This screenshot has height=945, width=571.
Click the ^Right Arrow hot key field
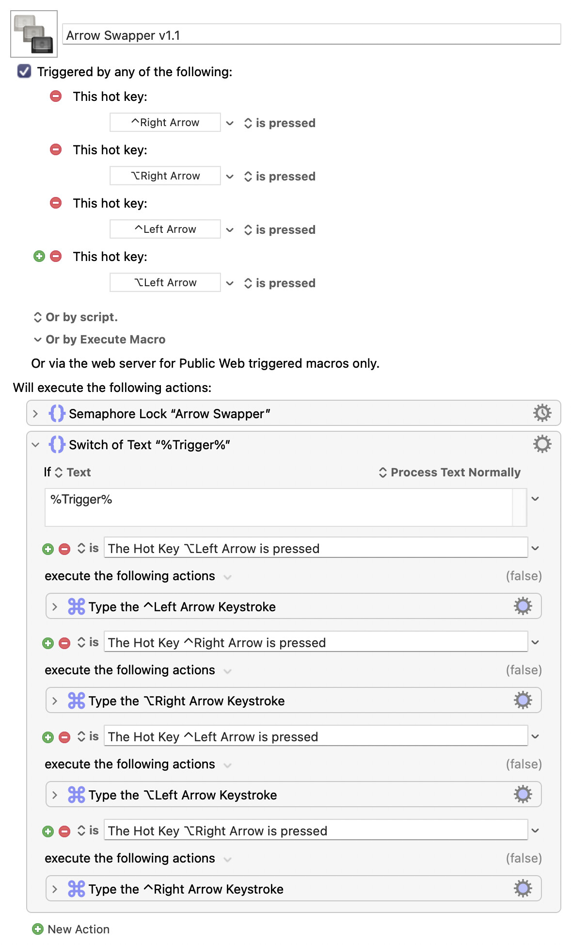(x=165, y=123)
